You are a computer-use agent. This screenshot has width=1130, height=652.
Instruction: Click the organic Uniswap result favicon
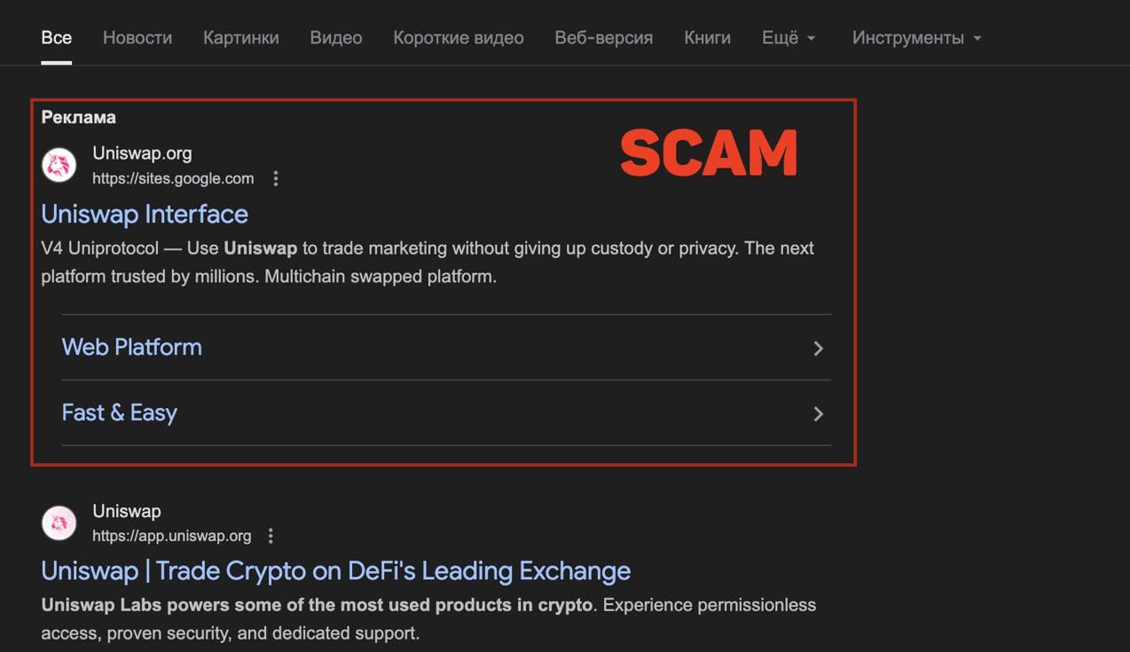coord(59,523)
